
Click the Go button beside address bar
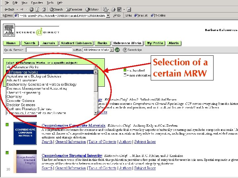(117, 15)
